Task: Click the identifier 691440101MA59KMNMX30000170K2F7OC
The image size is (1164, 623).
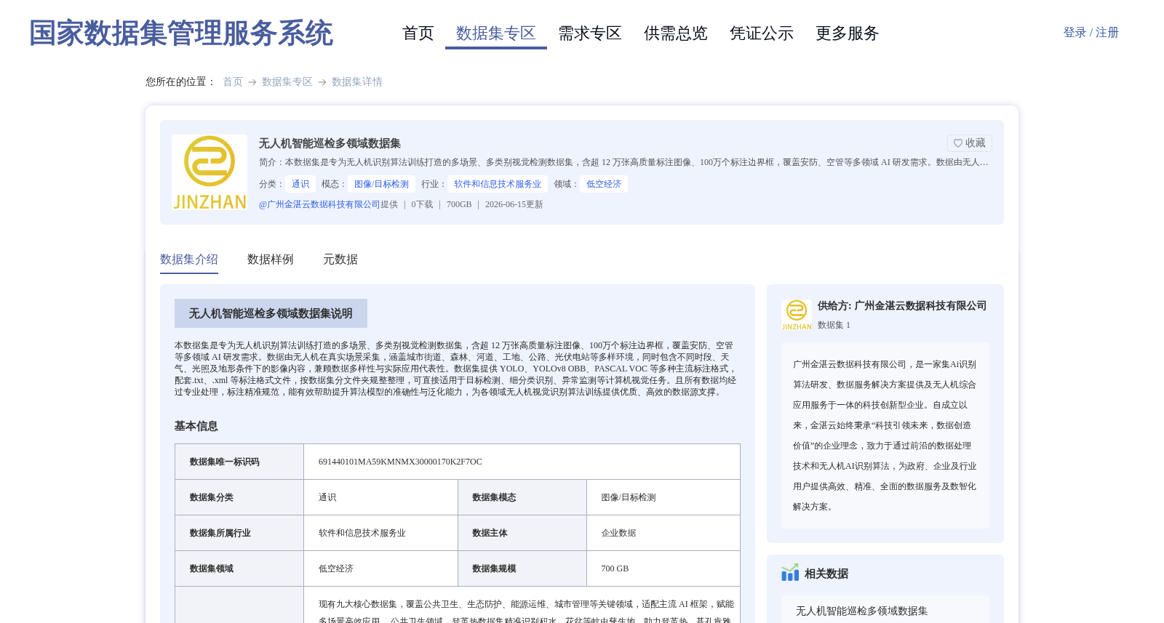Action: pos(400,462)
